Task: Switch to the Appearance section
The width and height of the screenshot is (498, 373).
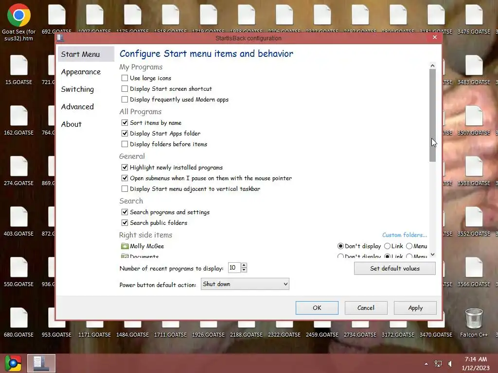Action: point(81,72)
